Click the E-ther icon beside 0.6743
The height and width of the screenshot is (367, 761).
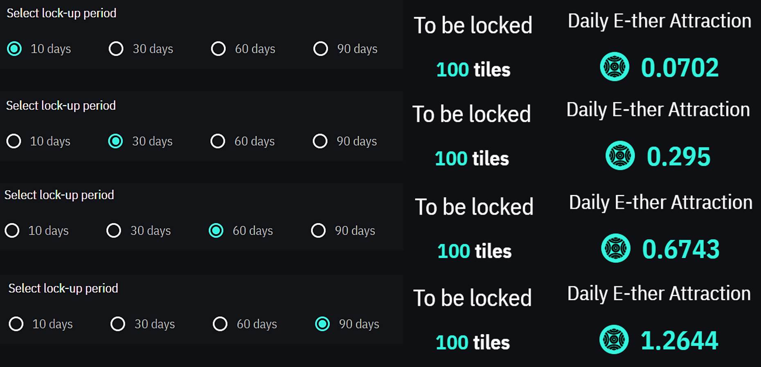pos(615,248)
